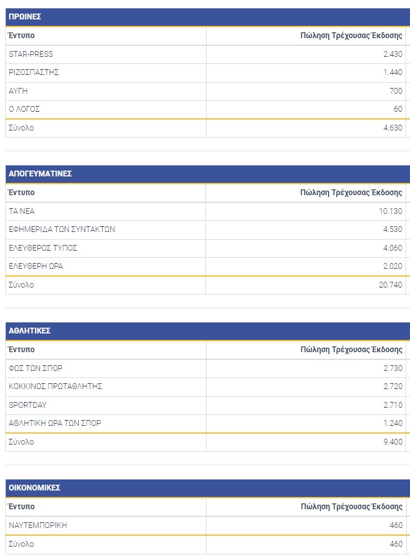Select the ΑΠΟΓΕΥΜΑΤΙΝΕΣ total value 20.740
The width and height of the screenshot is (410, 559).
point(391,285)
